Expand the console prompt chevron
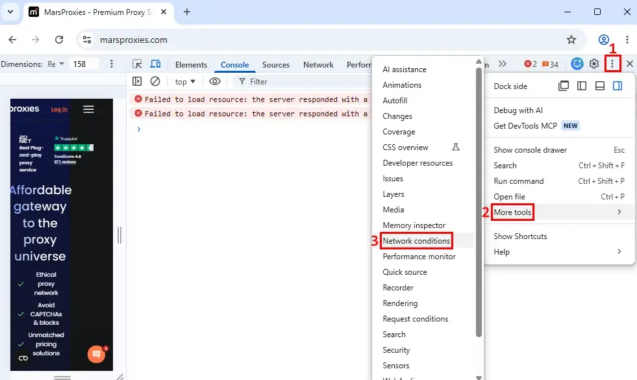The image size is (637, 380). (x=138, y=129)
